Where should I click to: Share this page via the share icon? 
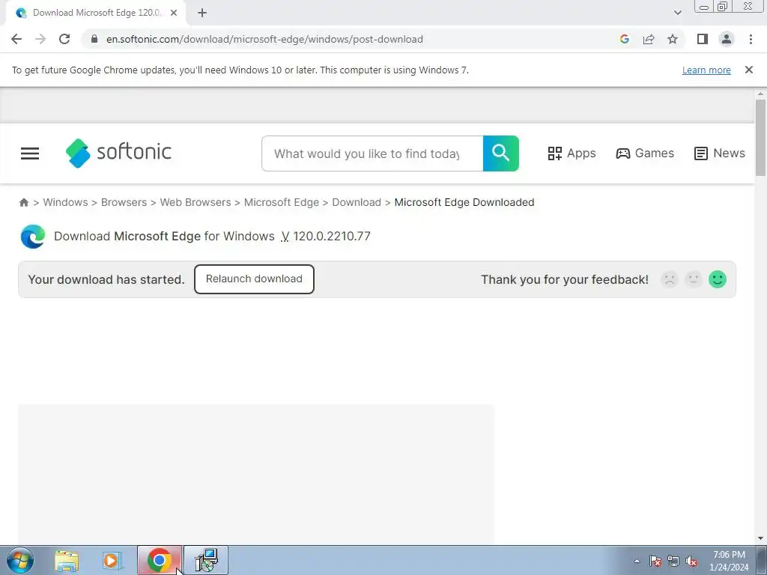[649, 39]
